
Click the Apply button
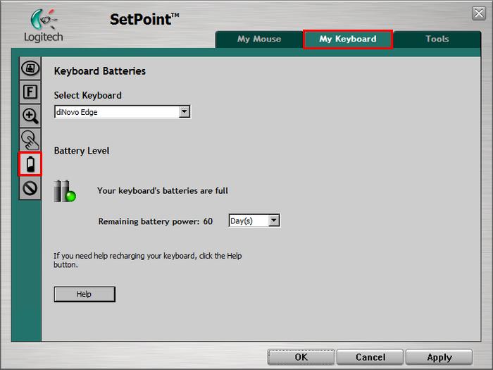pyautogui.click(x=439, y=357)
